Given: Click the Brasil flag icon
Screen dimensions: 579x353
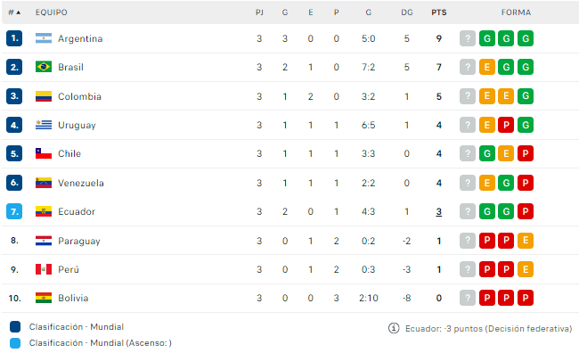Looking at the screenshot, I should pos(44,67).
